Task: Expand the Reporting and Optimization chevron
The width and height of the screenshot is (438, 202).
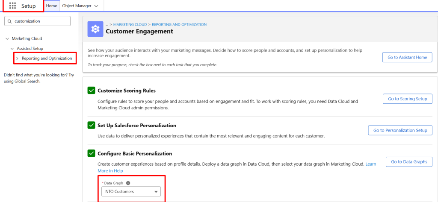Action: [x=17, y=59]
